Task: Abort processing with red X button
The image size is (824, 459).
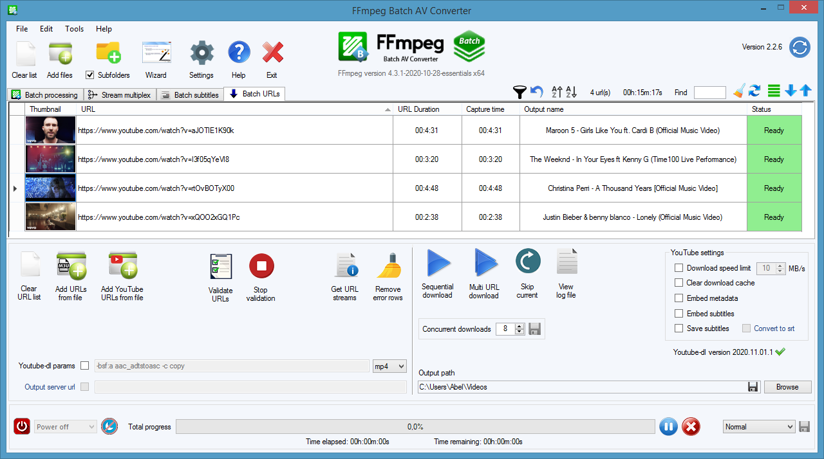Action: point(691,426)
